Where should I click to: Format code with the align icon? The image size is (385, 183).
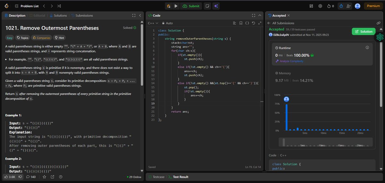click(x=234, y=23)
